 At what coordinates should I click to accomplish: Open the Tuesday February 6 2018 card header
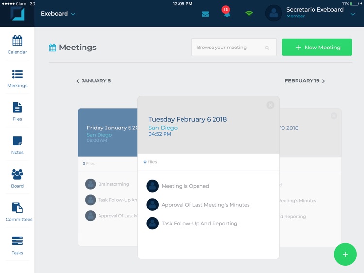[x=208, y=125]
